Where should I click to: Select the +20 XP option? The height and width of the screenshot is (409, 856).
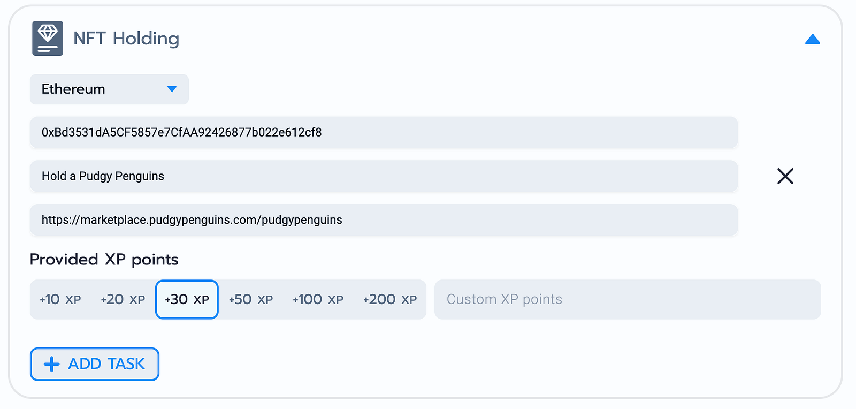(x=123, y=299)
